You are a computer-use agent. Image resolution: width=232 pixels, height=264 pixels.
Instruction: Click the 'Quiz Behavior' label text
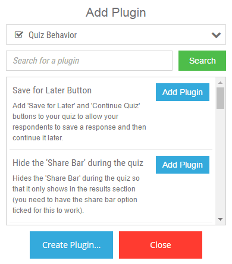[52, 35]
